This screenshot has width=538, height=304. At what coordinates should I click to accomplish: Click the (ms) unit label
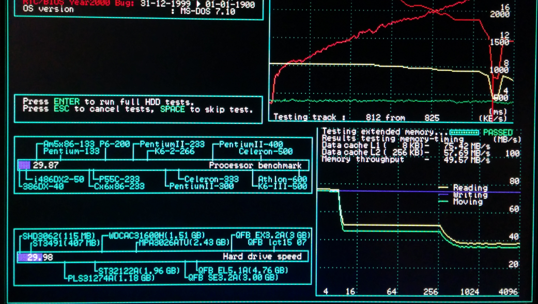(498, 111)
